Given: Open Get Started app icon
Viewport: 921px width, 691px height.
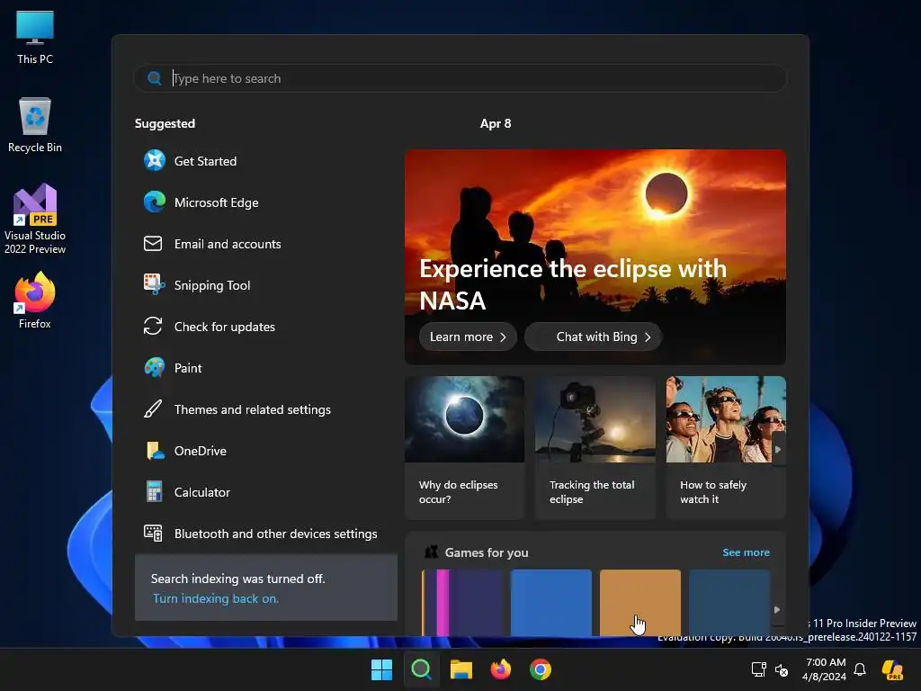Looking at the screenshot, I should (x=155, y=160).
